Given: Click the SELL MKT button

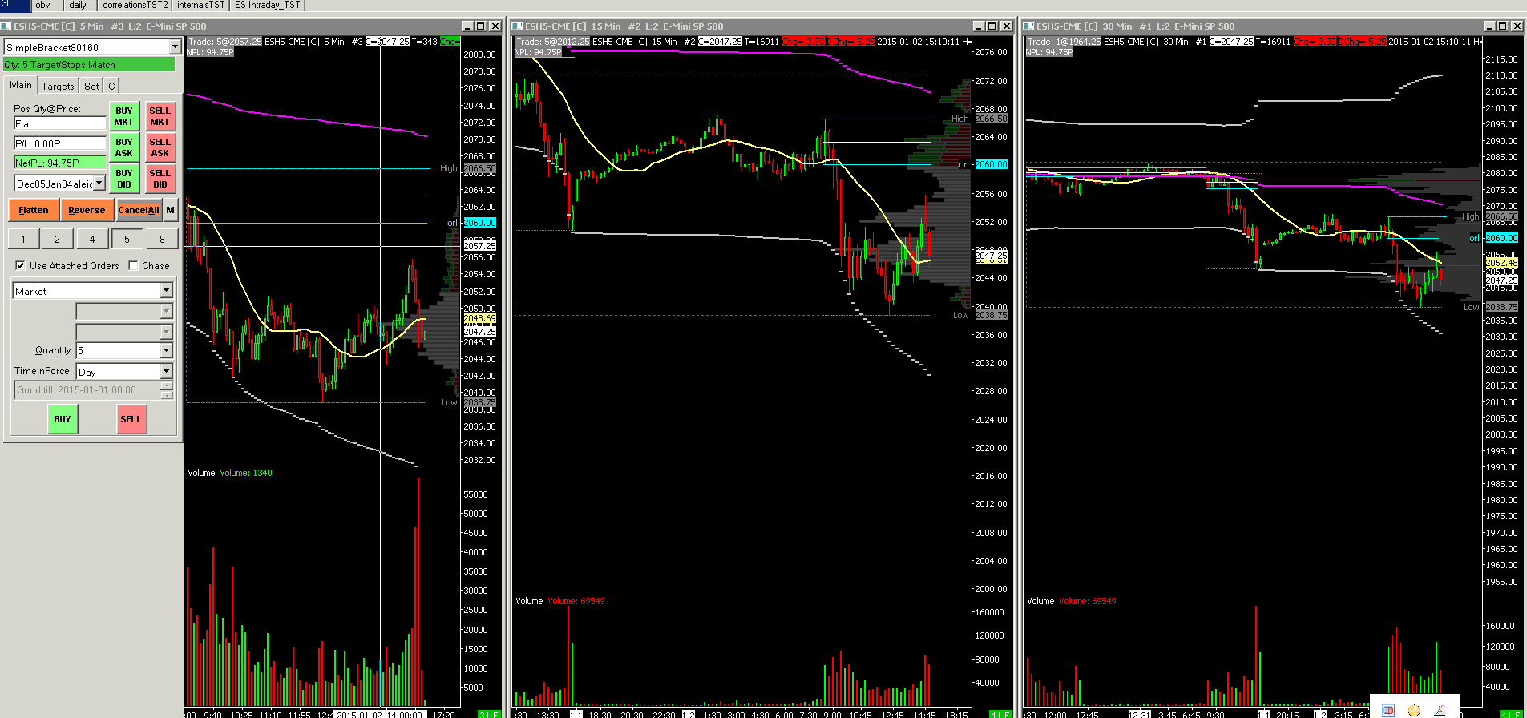Looking at the screenshot, I should (x=160, y=116).
